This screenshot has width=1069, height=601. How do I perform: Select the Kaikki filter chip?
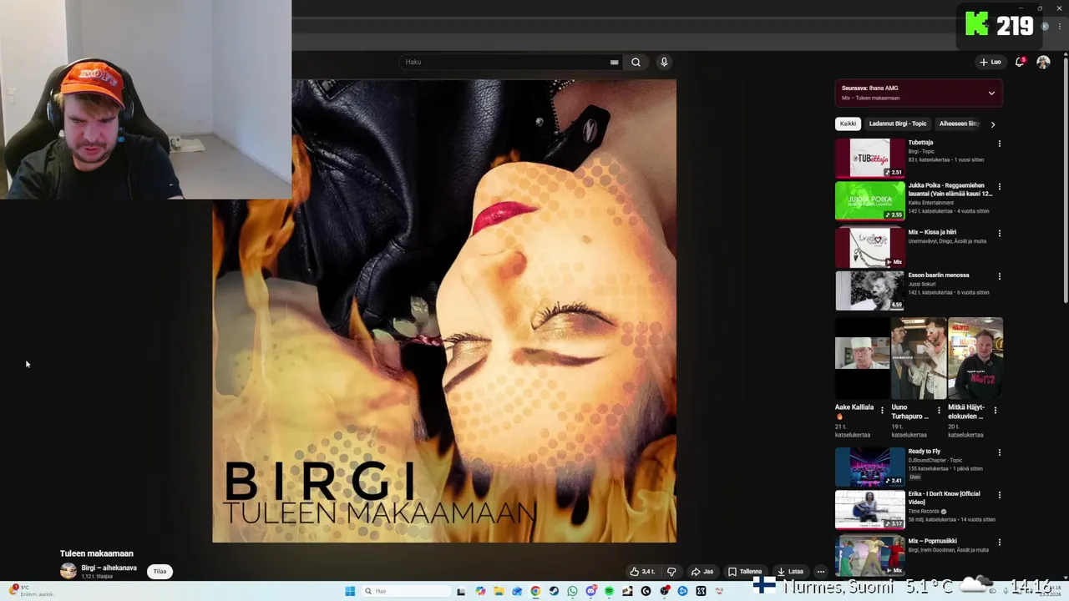848,124
